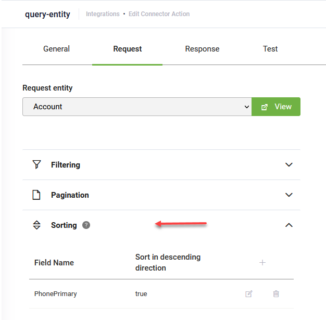The image size is (326, 320).
Task: Expand the Pagination section chevron
Action: (x=289, y=195)
